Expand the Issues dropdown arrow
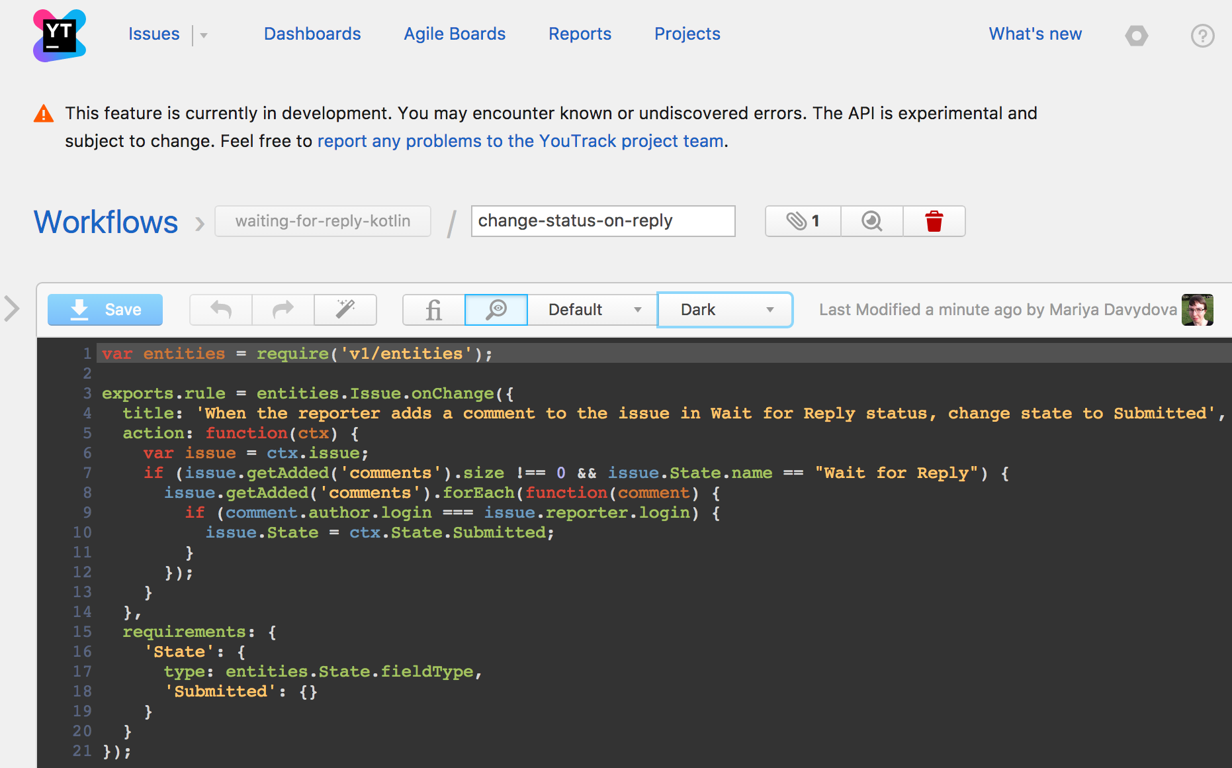The image size is (1232, 768). click(x=204, y=36)
